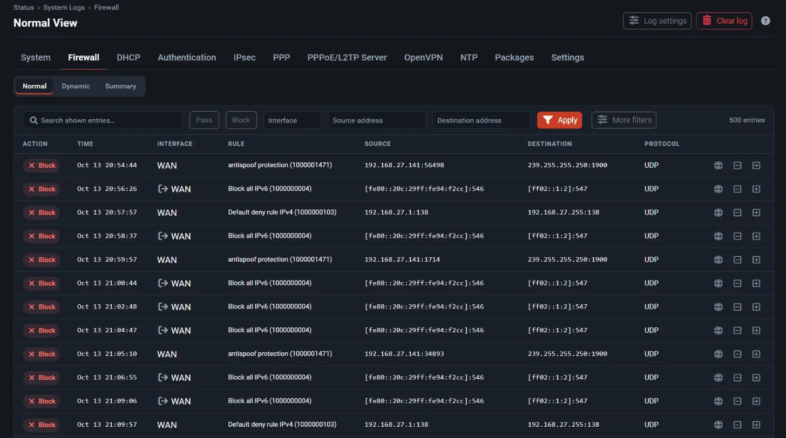This screenshot has width=786, height=438.
Task: Go to the Packages tab
Action: pos(514,58)
